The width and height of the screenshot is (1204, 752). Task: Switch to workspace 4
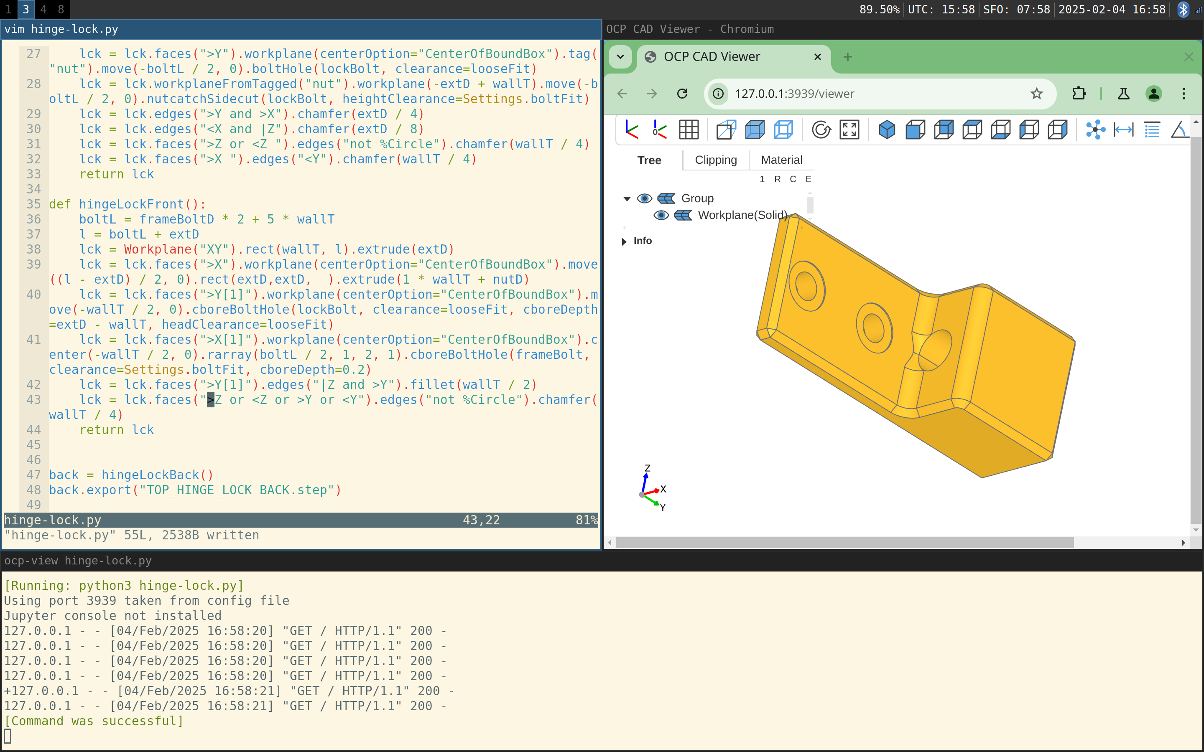(43, 10)
